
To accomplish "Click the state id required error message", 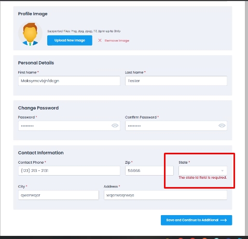I will point(203,178).
